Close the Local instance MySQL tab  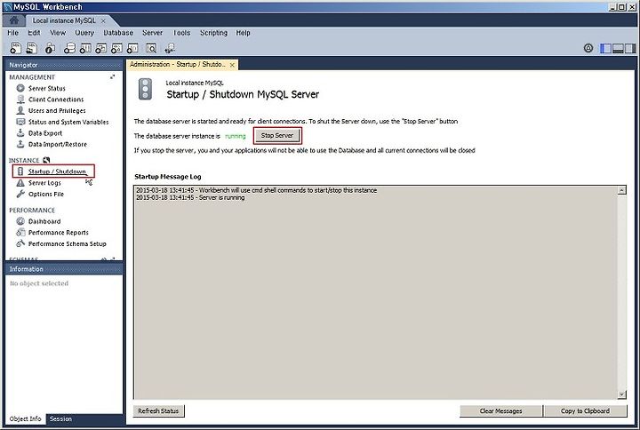(x=103, y=20)
